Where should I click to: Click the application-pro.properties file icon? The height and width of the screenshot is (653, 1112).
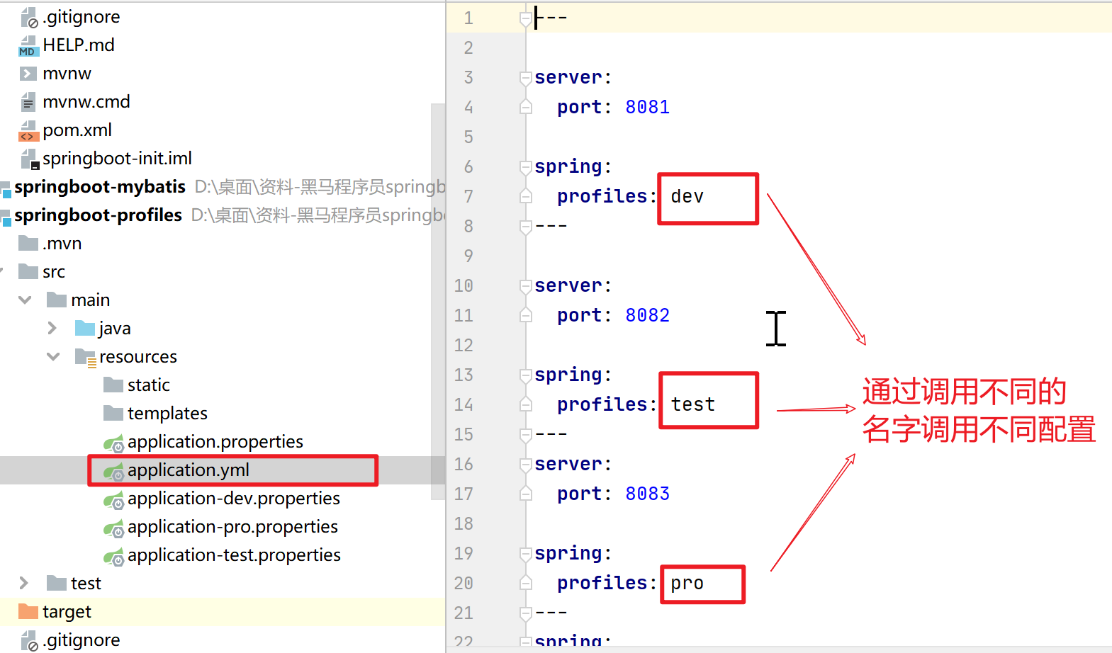pos(114,528)
